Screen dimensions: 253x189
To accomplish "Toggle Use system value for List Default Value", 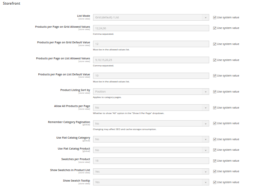I will [215, 76].
